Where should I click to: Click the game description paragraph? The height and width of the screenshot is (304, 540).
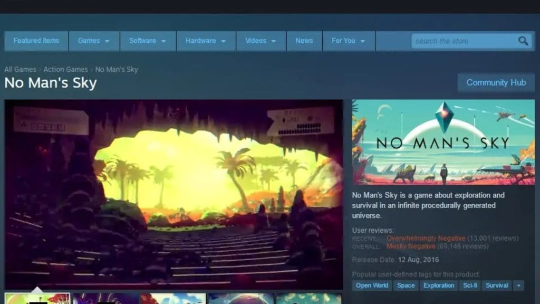pos(428,205)
